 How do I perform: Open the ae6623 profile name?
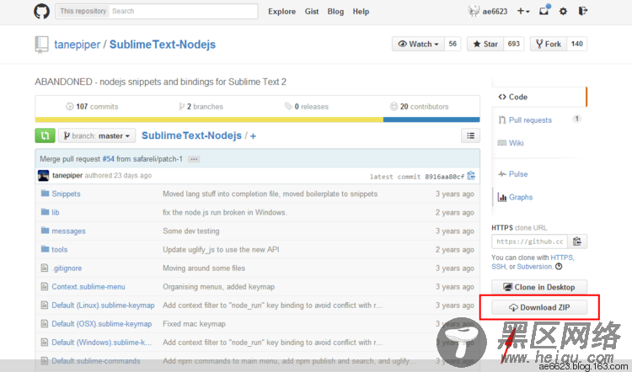(x=495, y=11)
